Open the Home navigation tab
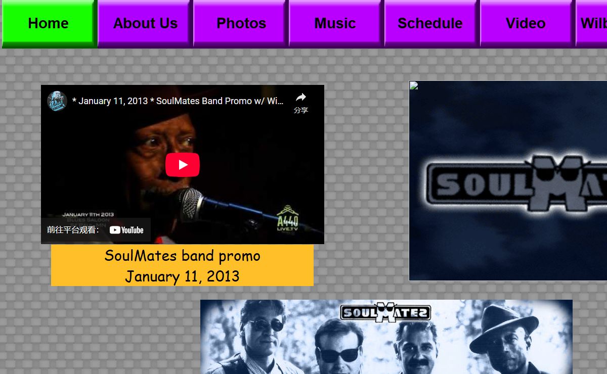Image resolution: width=607 pixels, height=374 pixels. (x=49, y=23)
